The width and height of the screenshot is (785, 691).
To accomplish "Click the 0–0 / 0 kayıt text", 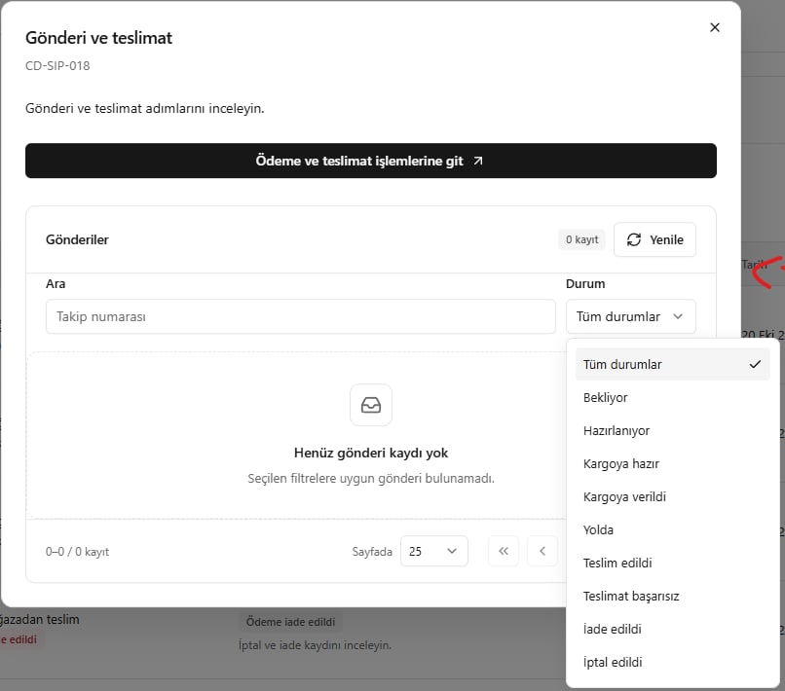I will 77,552.
